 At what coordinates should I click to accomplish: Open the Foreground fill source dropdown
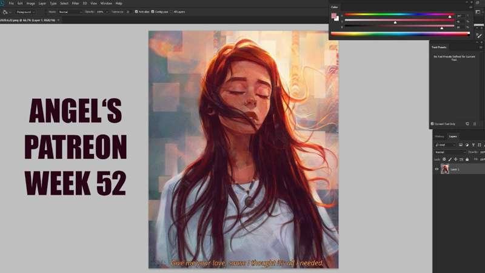tap(25, 12)
